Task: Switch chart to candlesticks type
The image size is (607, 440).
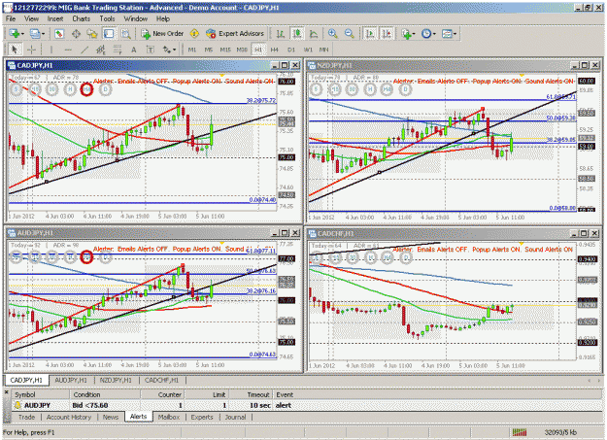Action: point(297,34)
